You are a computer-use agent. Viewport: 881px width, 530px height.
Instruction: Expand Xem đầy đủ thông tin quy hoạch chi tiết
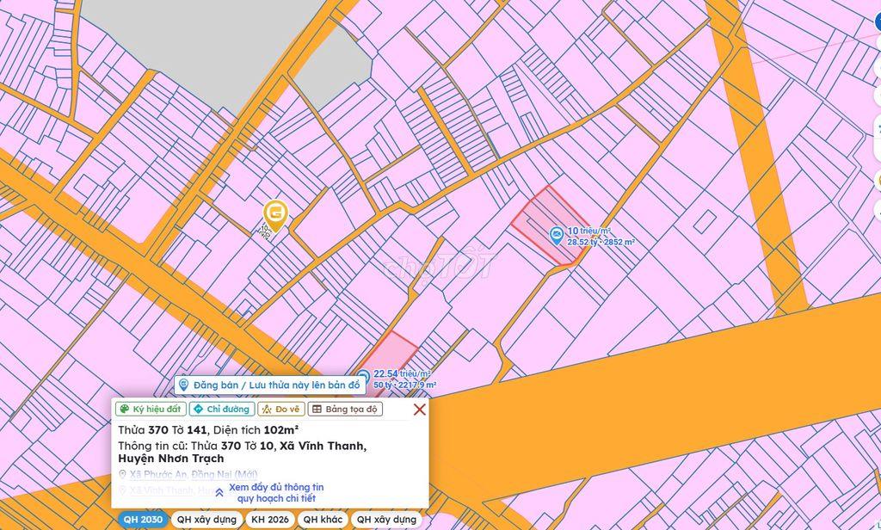pos(269,493)
